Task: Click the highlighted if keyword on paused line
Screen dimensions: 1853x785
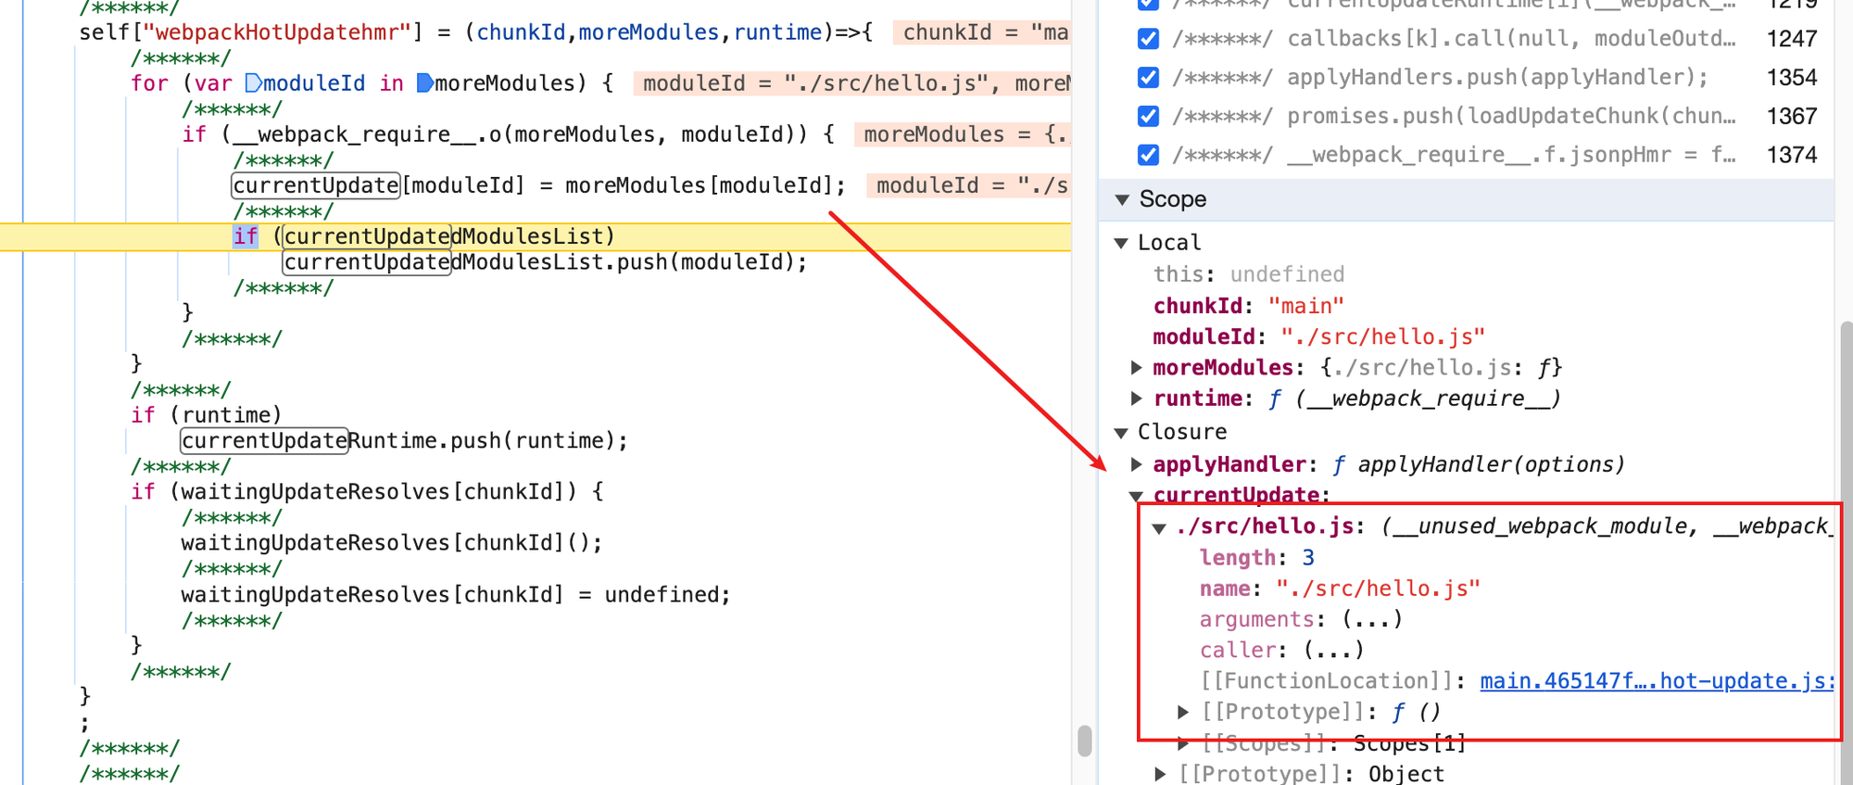Action: coord(246,236)
